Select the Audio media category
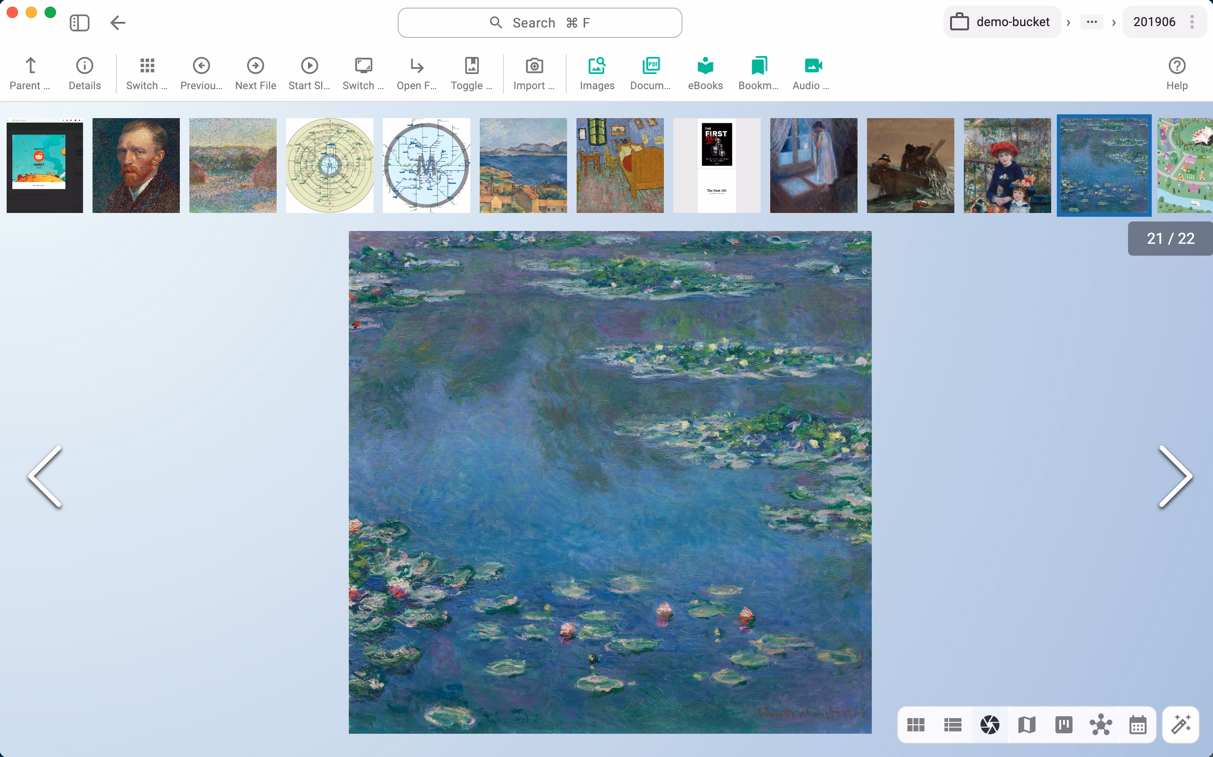 pyautogui.click(x=811, y=73)
